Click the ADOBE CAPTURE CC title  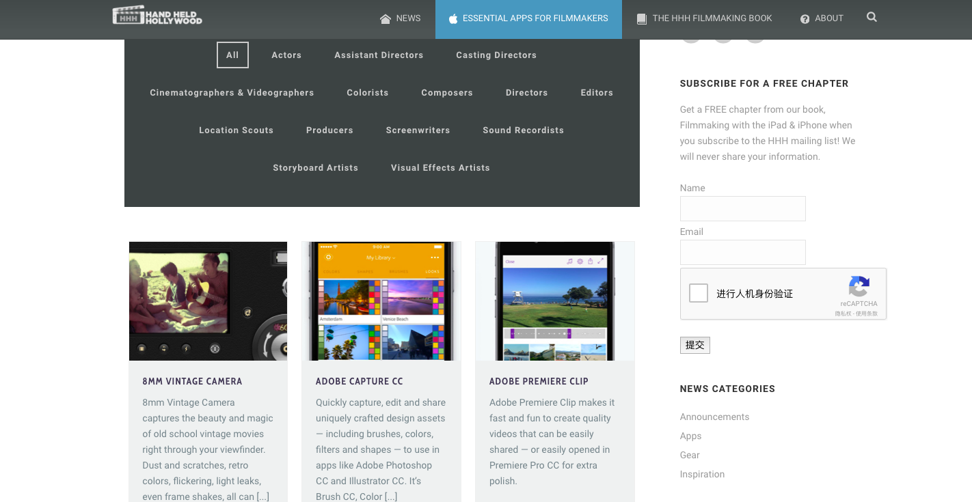tap(360, 382)
